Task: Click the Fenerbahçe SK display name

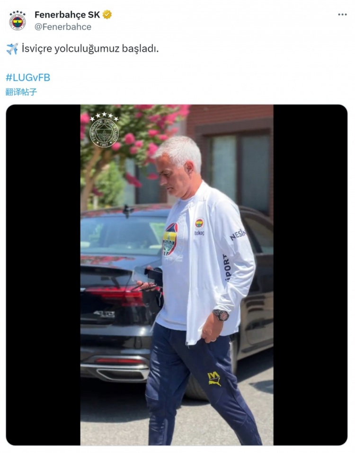Action: click(67, 15)
